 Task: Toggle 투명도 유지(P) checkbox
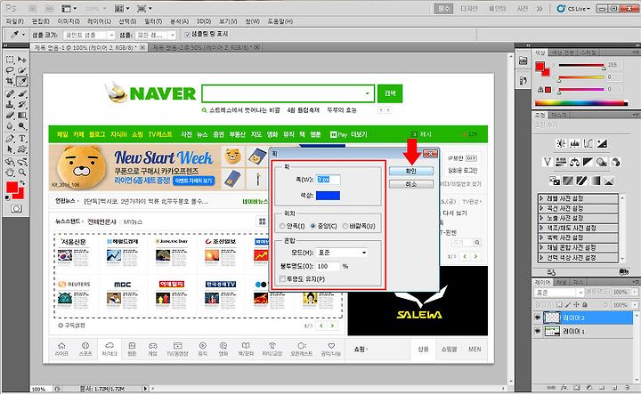[282, 279]
